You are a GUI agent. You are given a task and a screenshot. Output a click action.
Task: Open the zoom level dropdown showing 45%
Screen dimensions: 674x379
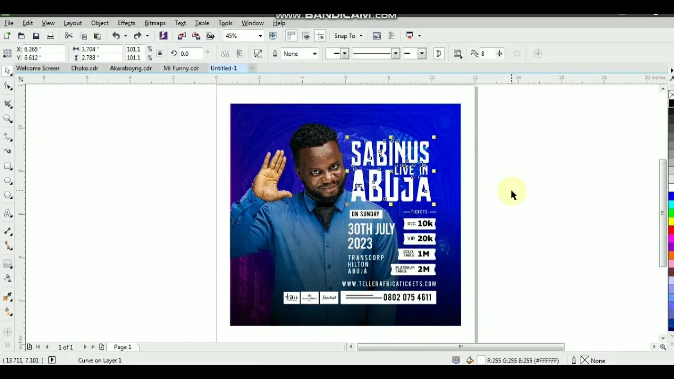[260, 36]
